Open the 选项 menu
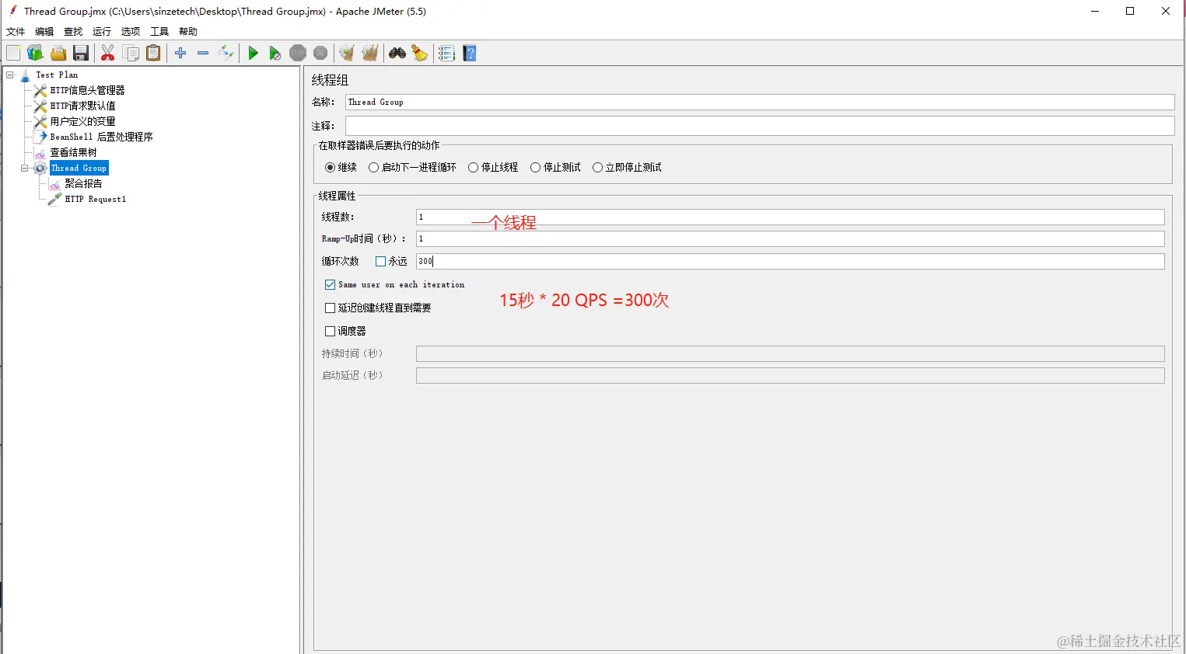 [131, 32]
